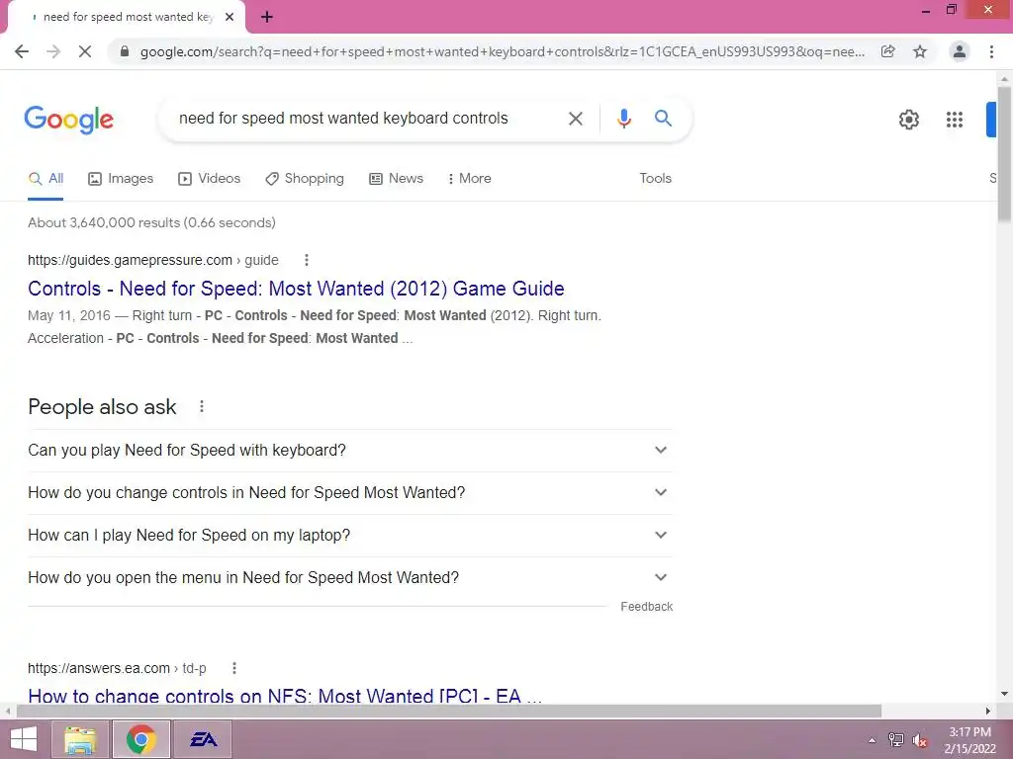Go to the Google homepage logo

tap(68, 120)
